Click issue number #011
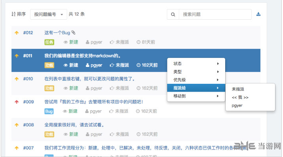Screen dimensions: 283x157 coord(28,56)
